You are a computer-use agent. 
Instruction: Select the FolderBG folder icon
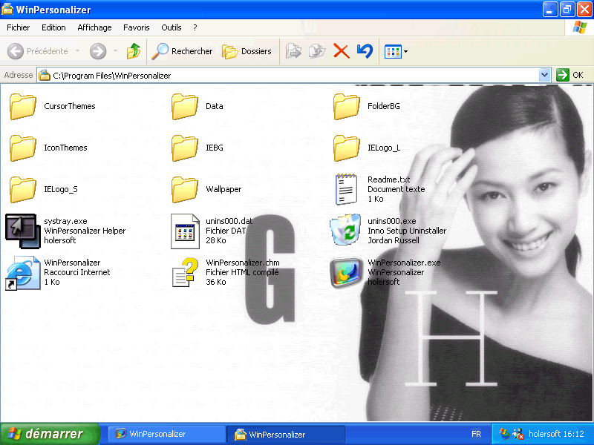point(346,106)
